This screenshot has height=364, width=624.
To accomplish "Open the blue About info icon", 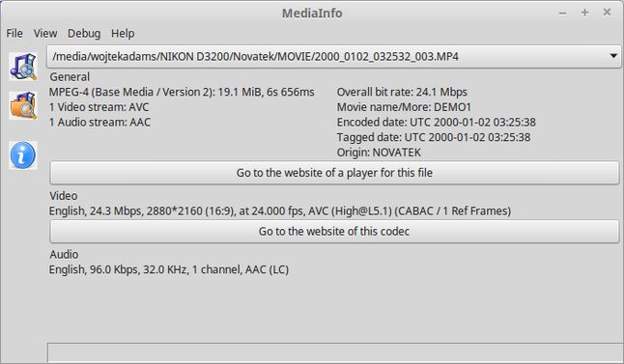I will [23, 155].
